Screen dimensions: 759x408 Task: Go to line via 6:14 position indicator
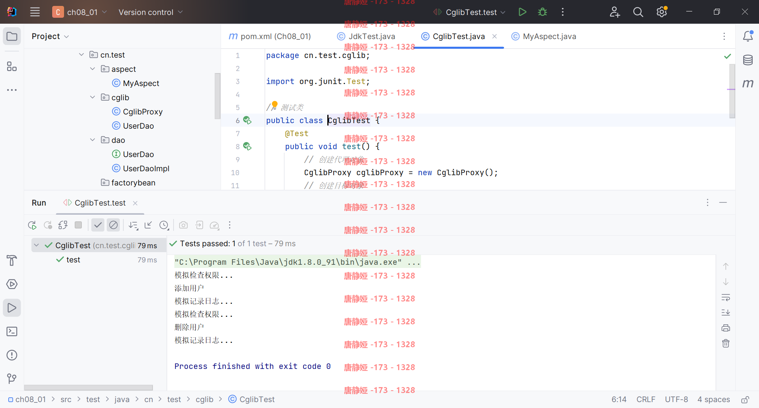pos(619,399)
